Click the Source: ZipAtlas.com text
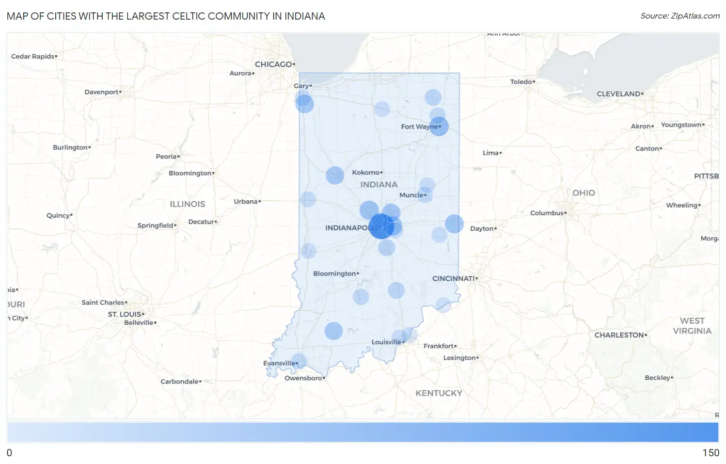Image resolution: width=726 pixels, height=464 pixels. tap(680, 16)
